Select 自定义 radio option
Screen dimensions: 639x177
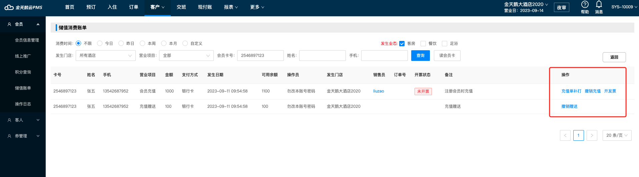(x=185, y=43)
